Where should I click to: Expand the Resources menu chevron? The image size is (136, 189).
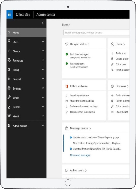[43, 60]
